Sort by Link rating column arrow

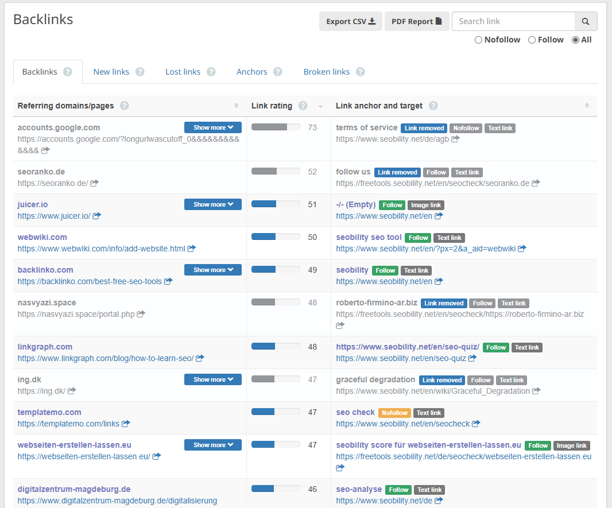point(320,107)
